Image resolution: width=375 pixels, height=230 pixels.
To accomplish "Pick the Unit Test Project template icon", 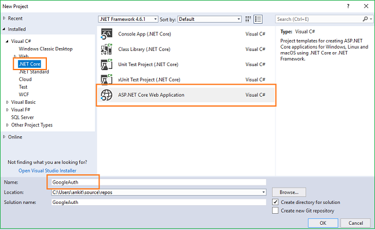I will point(106,64).
